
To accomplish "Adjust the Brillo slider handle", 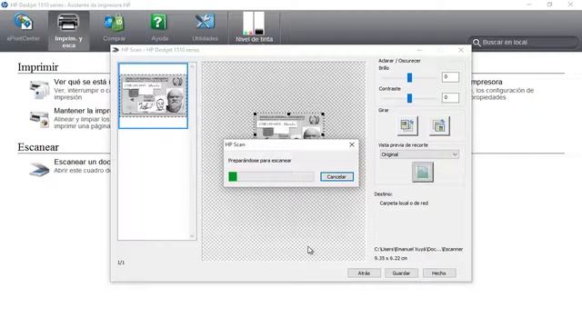I will 409,77.
